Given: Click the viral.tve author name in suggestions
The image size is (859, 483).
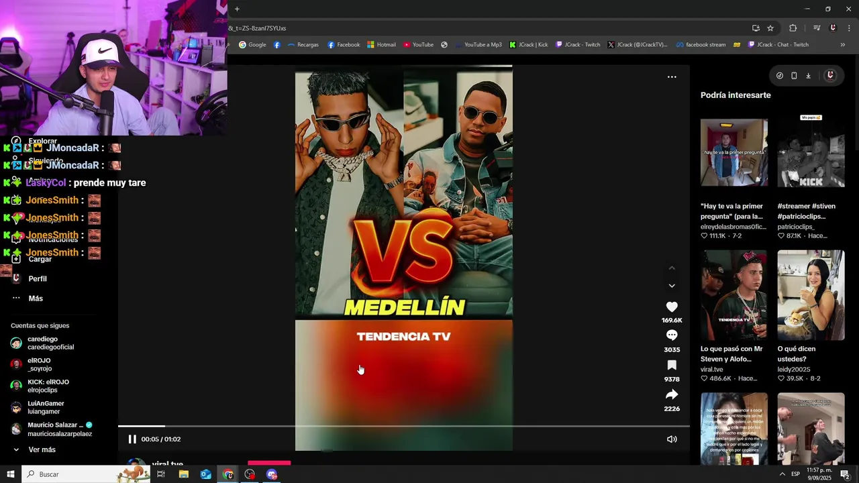Looking at the screenshot, I should [712, 369].
